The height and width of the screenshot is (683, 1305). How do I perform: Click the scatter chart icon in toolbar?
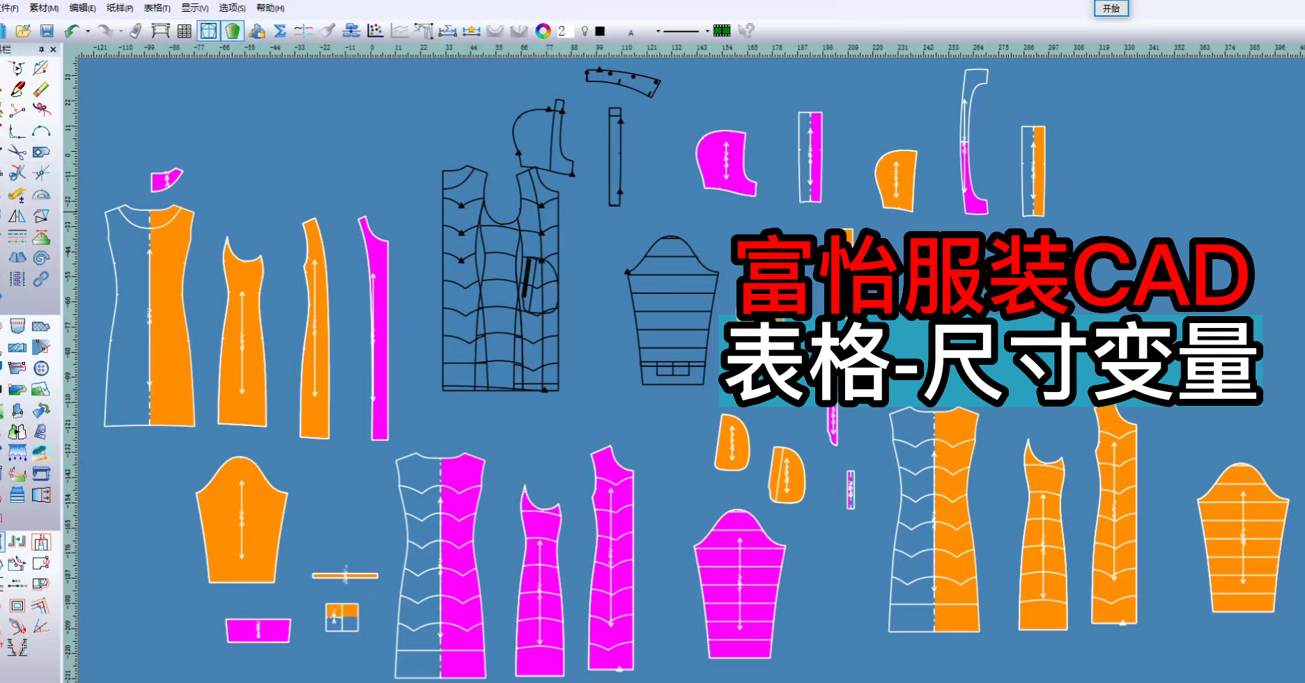click(x=376, y=31)
